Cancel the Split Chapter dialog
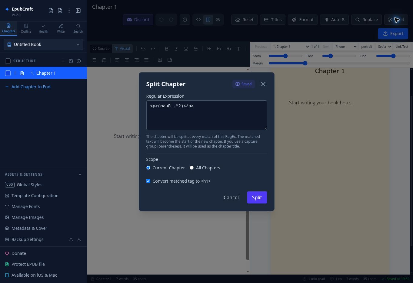 coord(231,197)
